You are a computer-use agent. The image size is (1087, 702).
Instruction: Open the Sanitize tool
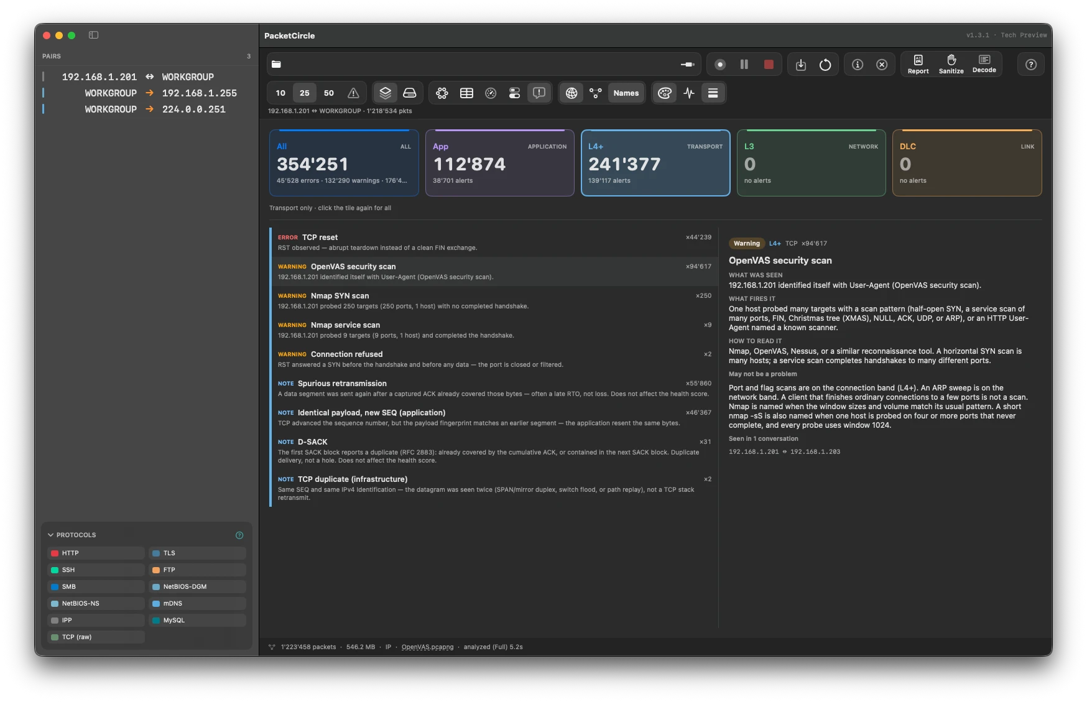click(951, 64)
